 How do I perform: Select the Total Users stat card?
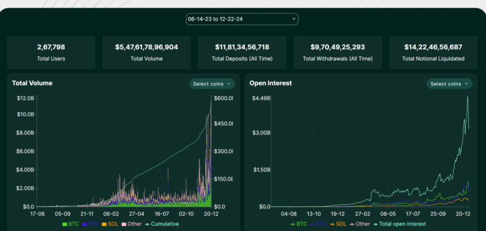click(51, 52)
